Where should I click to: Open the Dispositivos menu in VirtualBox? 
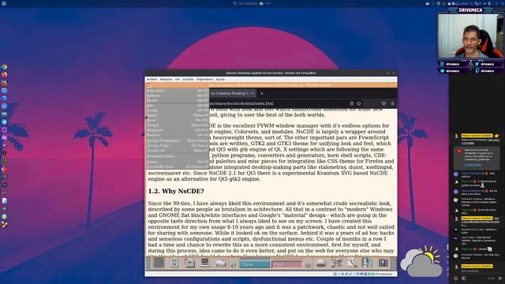point(204,79)
